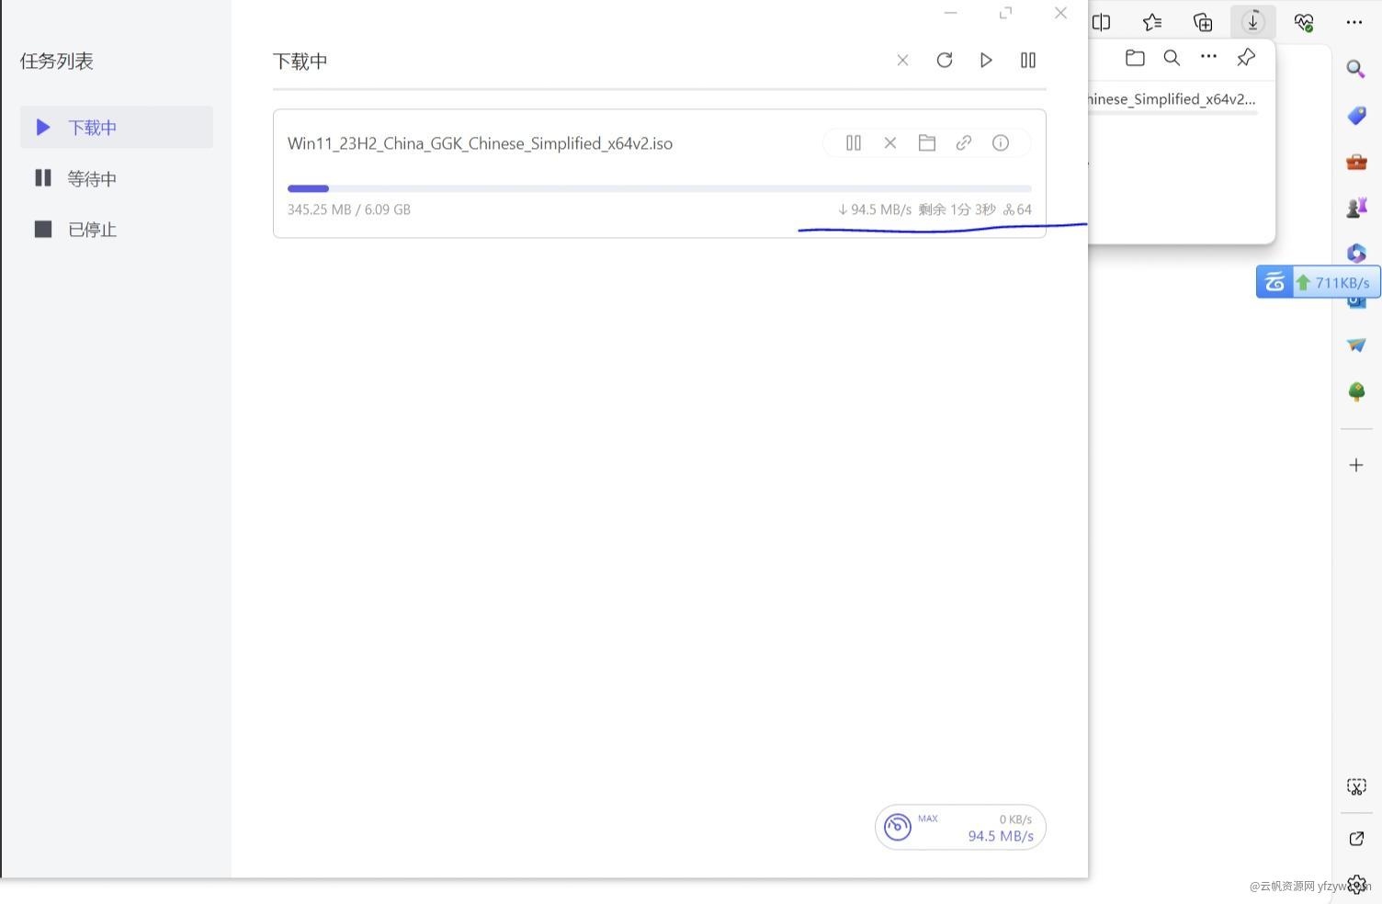Click the hinese_Simplified_x64v2 download entry
This screenshot has width=1382, height=904.
pyautogui.click(x=1173, y=100)
